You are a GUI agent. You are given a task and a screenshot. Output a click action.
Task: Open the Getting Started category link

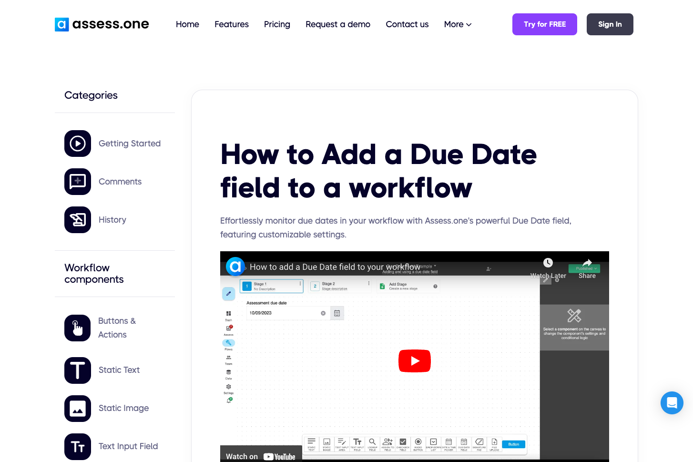pos(130,144)
